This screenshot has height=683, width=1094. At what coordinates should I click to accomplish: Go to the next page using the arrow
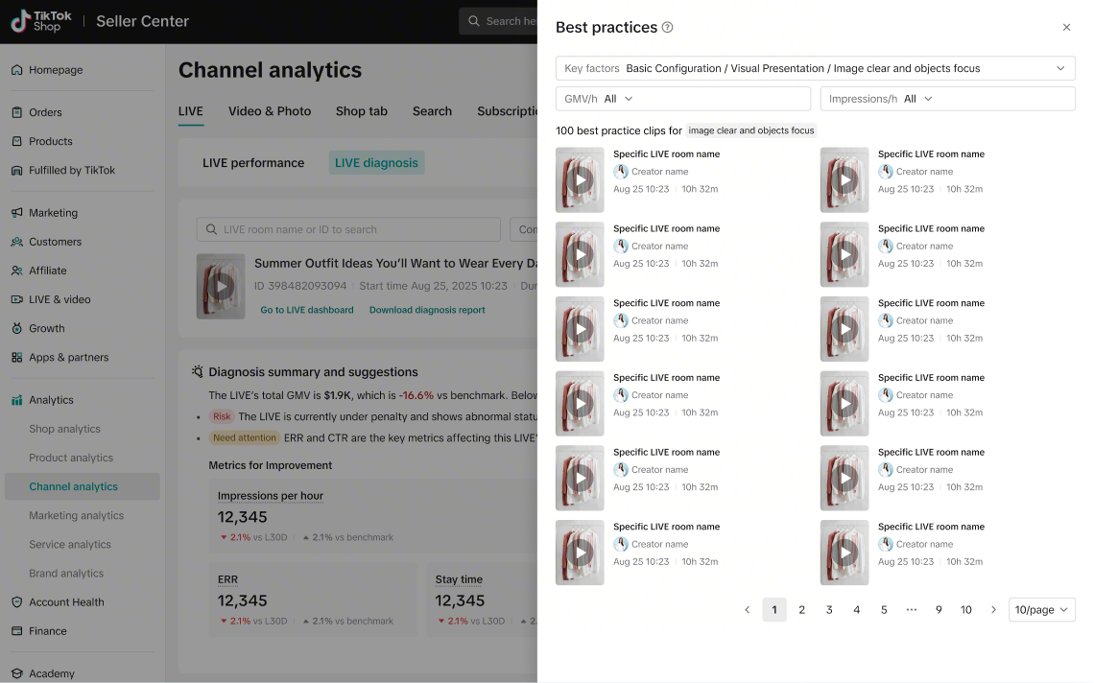coord(993,610)
